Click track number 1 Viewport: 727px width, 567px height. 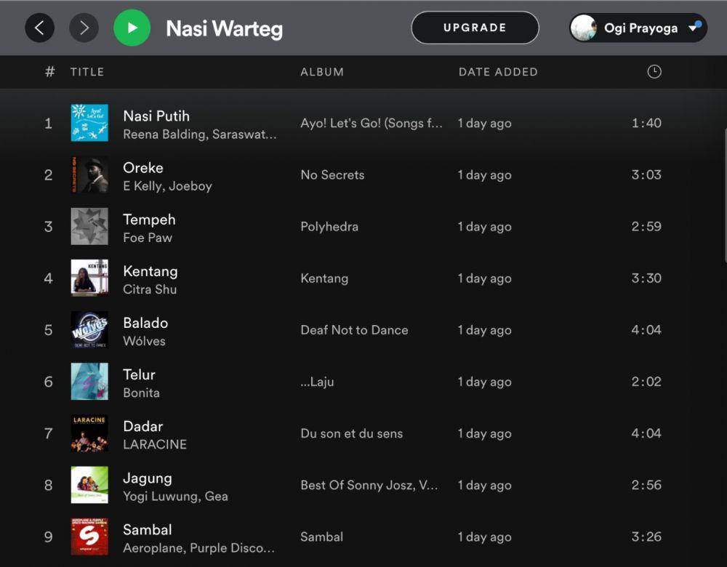pyautogui.click(x=48, y=124)
